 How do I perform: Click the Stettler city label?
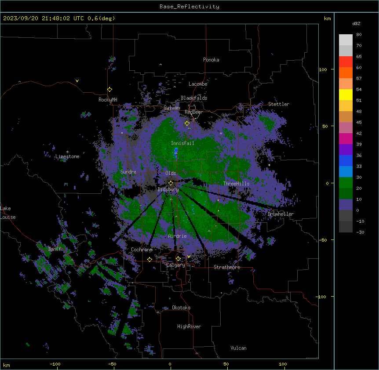(279, 104)
